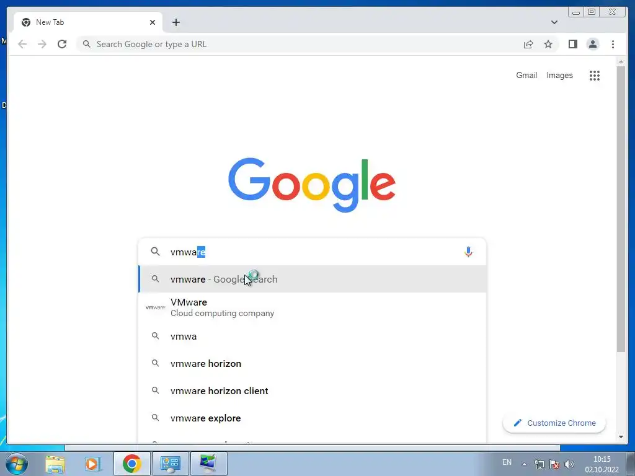635x476 pixels.
Task: Click the scrollbar up arrow
Action: (621, 61)
